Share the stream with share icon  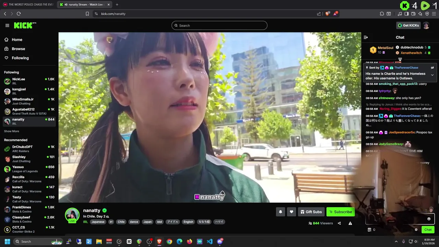click(339, 223)
